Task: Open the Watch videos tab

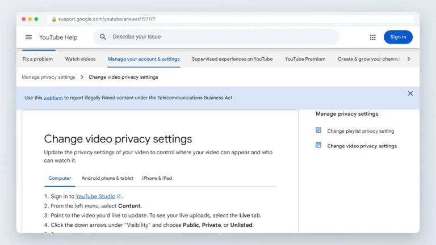Action: coord(80,59)
